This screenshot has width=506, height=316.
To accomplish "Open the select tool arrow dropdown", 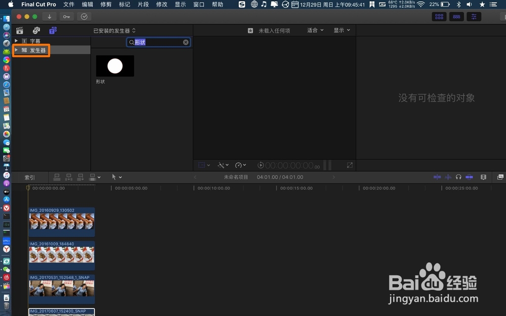I will 116,177.
